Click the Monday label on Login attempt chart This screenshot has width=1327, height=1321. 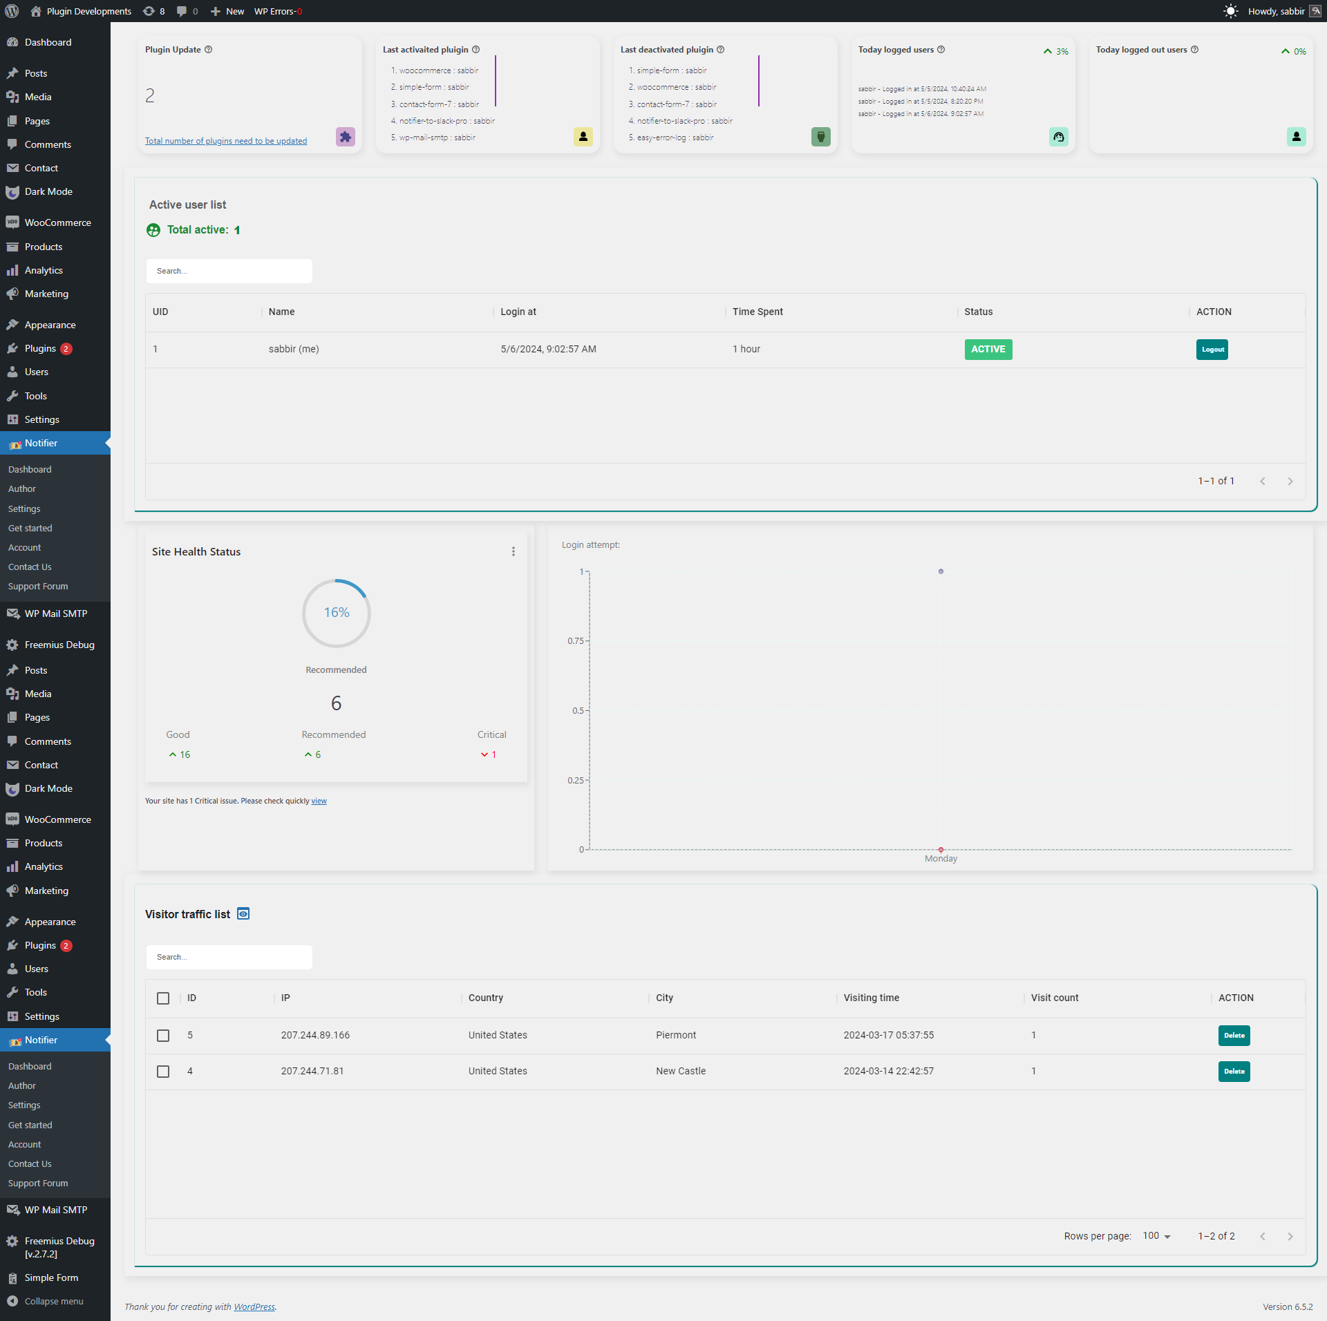click(941, 858)
